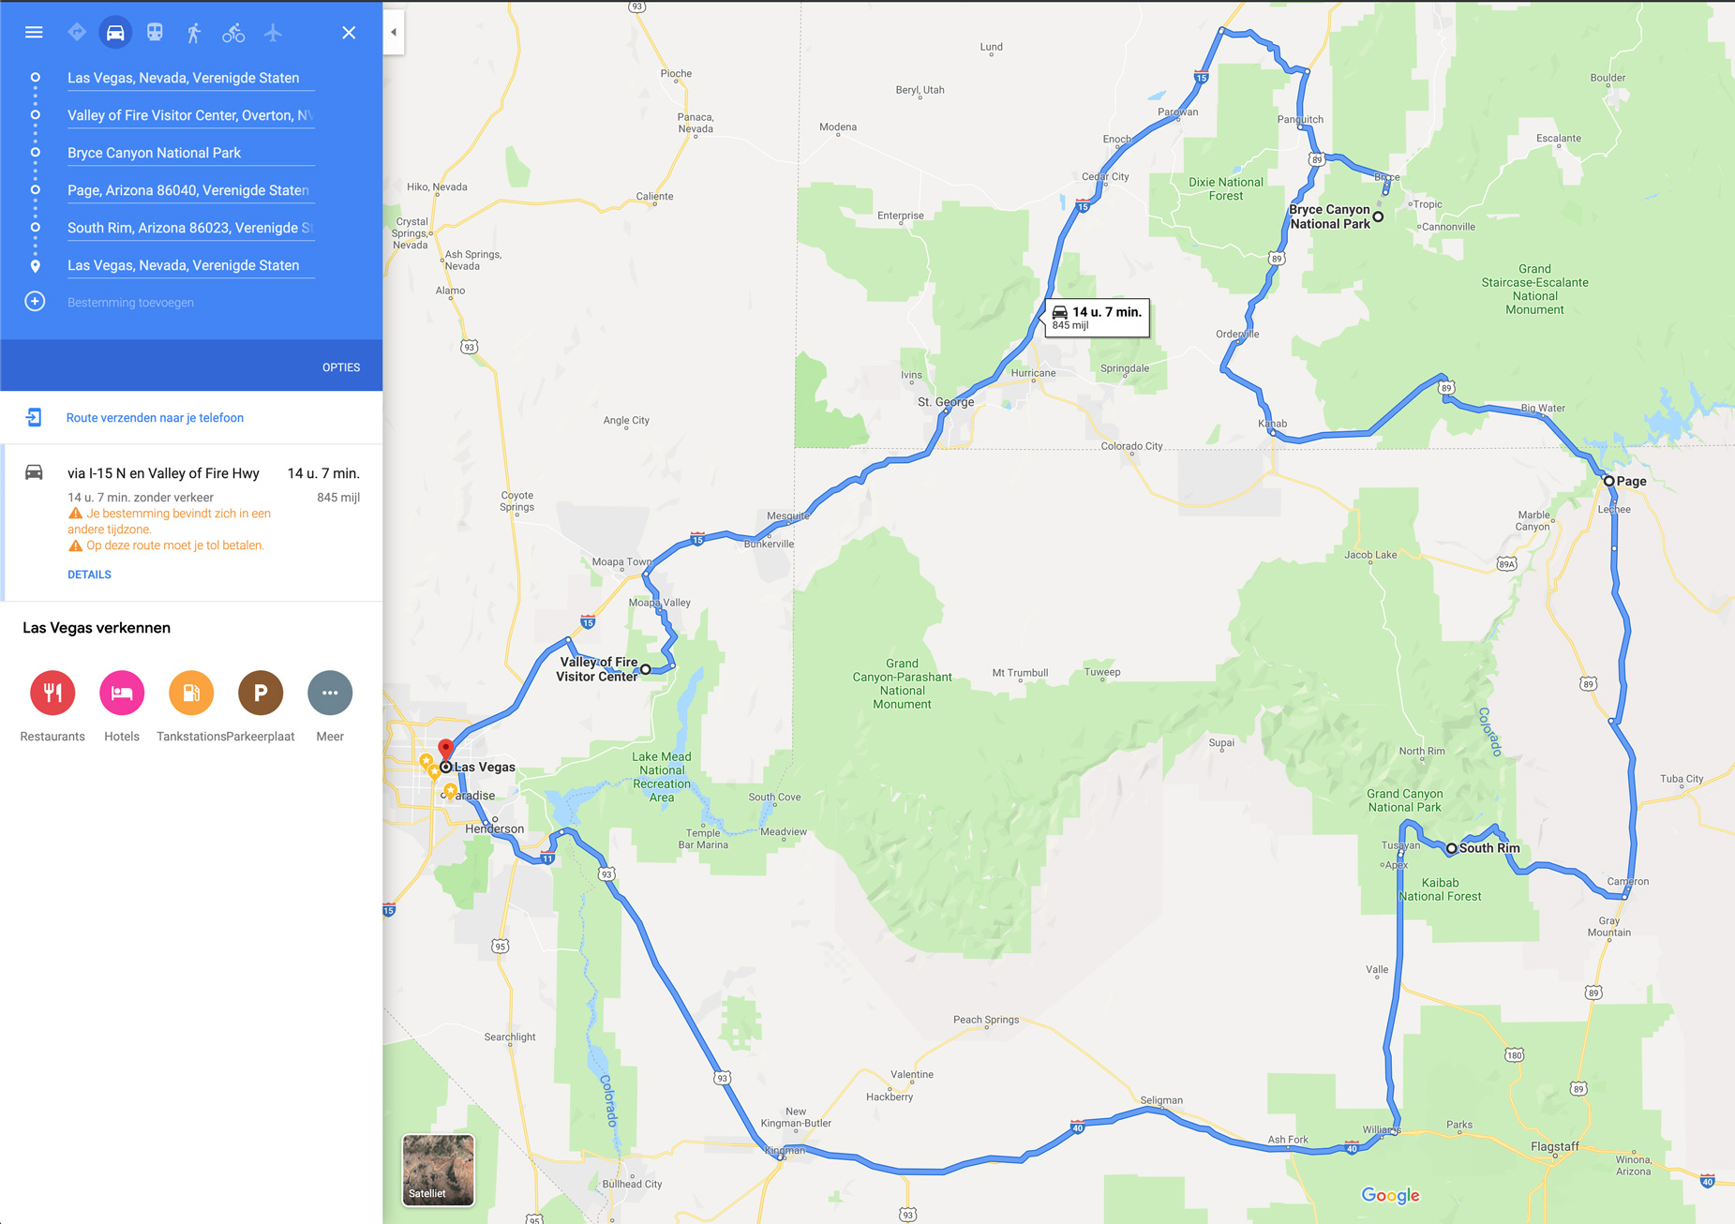
Task: Open the hamburger main menu
Action: point(34,33)
